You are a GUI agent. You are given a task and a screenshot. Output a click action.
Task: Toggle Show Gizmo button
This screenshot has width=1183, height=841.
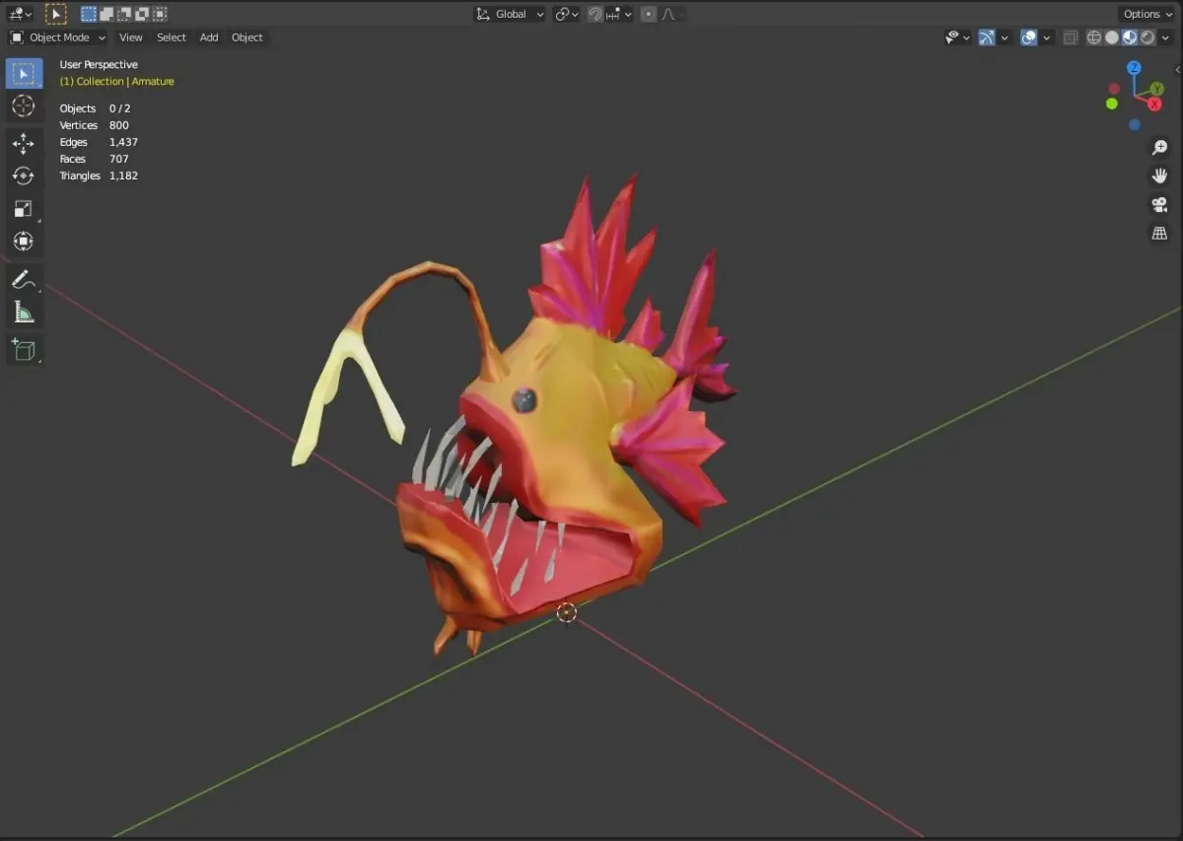pyautogui.click(x=986, y=37)
